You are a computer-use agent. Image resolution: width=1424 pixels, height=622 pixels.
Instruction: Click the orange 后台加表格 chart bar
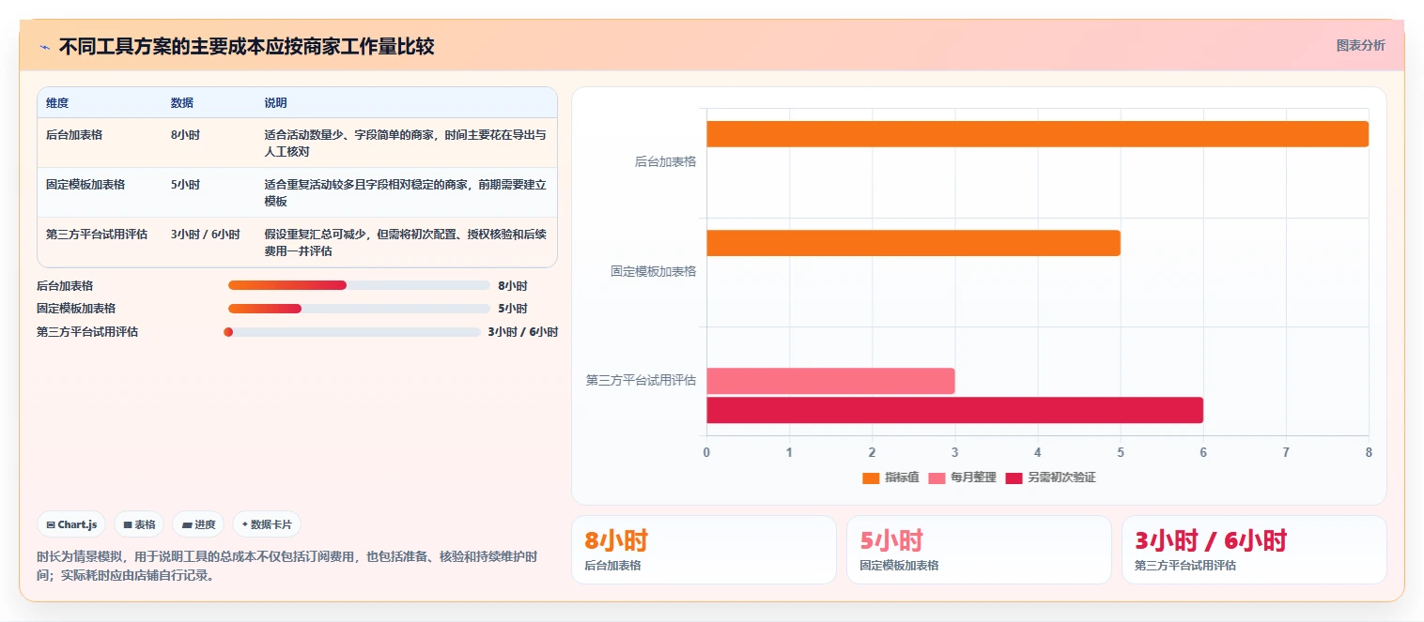(x=1037, y=134)
